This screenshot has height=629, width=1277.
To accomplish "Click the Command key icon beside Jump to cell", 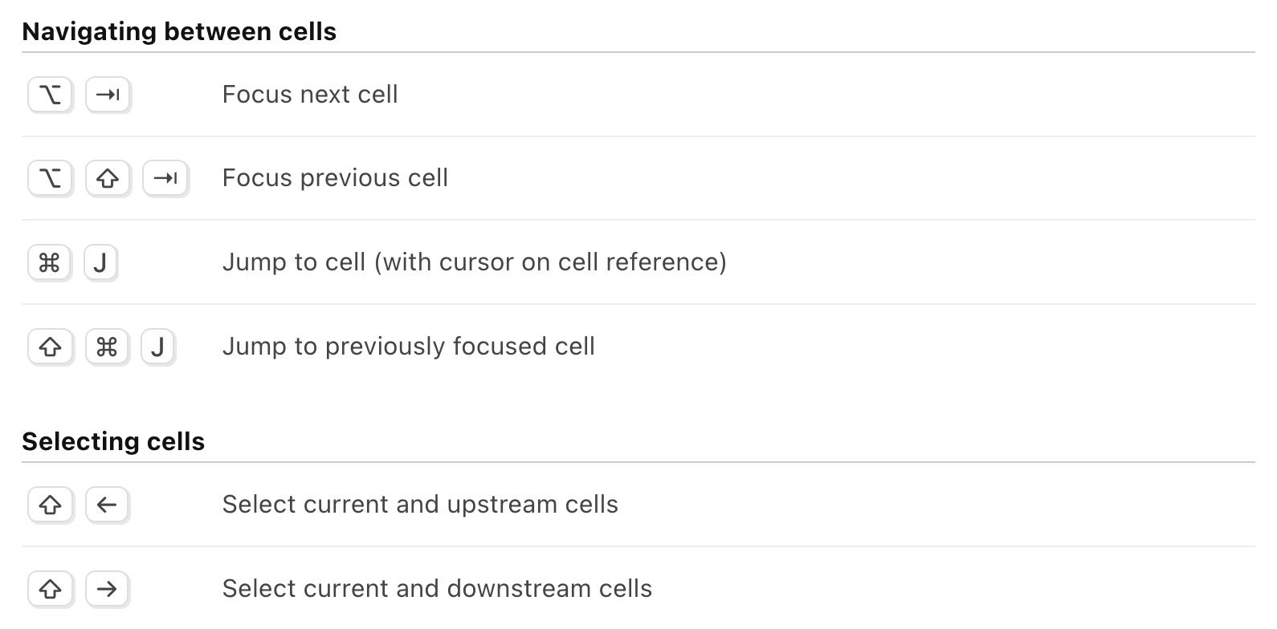I will pyautogui.click(x=50, y=262).
